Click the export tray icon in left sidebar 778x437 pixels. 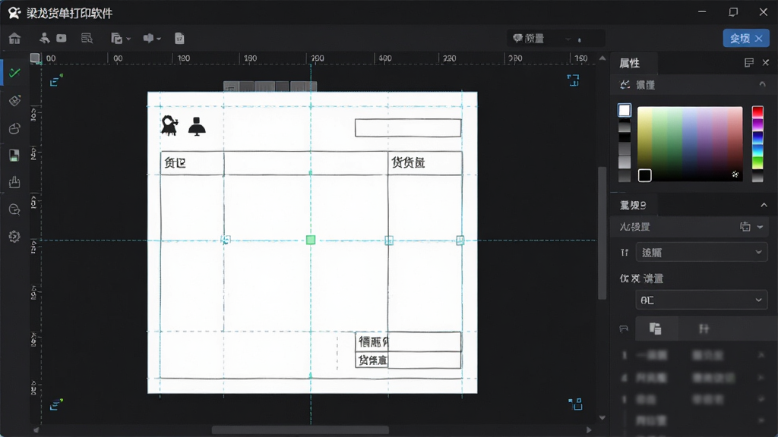[x=14, y=182]
